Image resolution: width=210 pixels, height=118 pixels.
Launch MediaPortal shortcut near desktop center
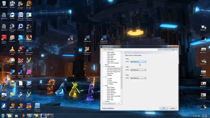(x=87, y=39)
